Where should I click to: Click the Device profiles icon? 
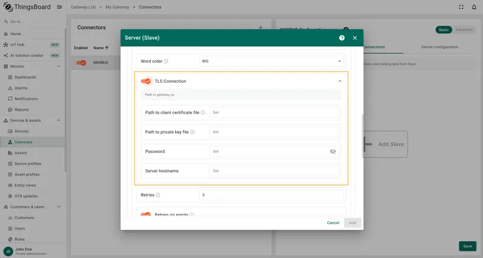(10, 164)
